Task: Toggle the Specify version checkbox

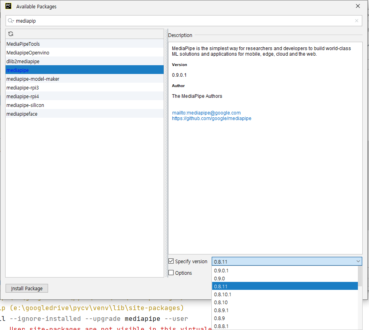Action: click(171, 261)
